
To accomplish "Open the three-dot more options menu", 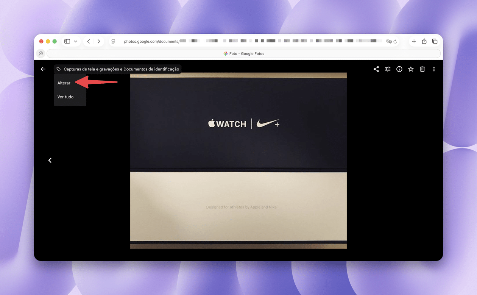I will [x=434, y=69].
